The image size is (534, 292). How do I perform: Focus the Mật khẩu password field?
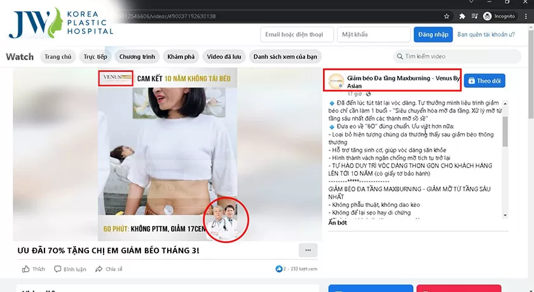[374, 34]
